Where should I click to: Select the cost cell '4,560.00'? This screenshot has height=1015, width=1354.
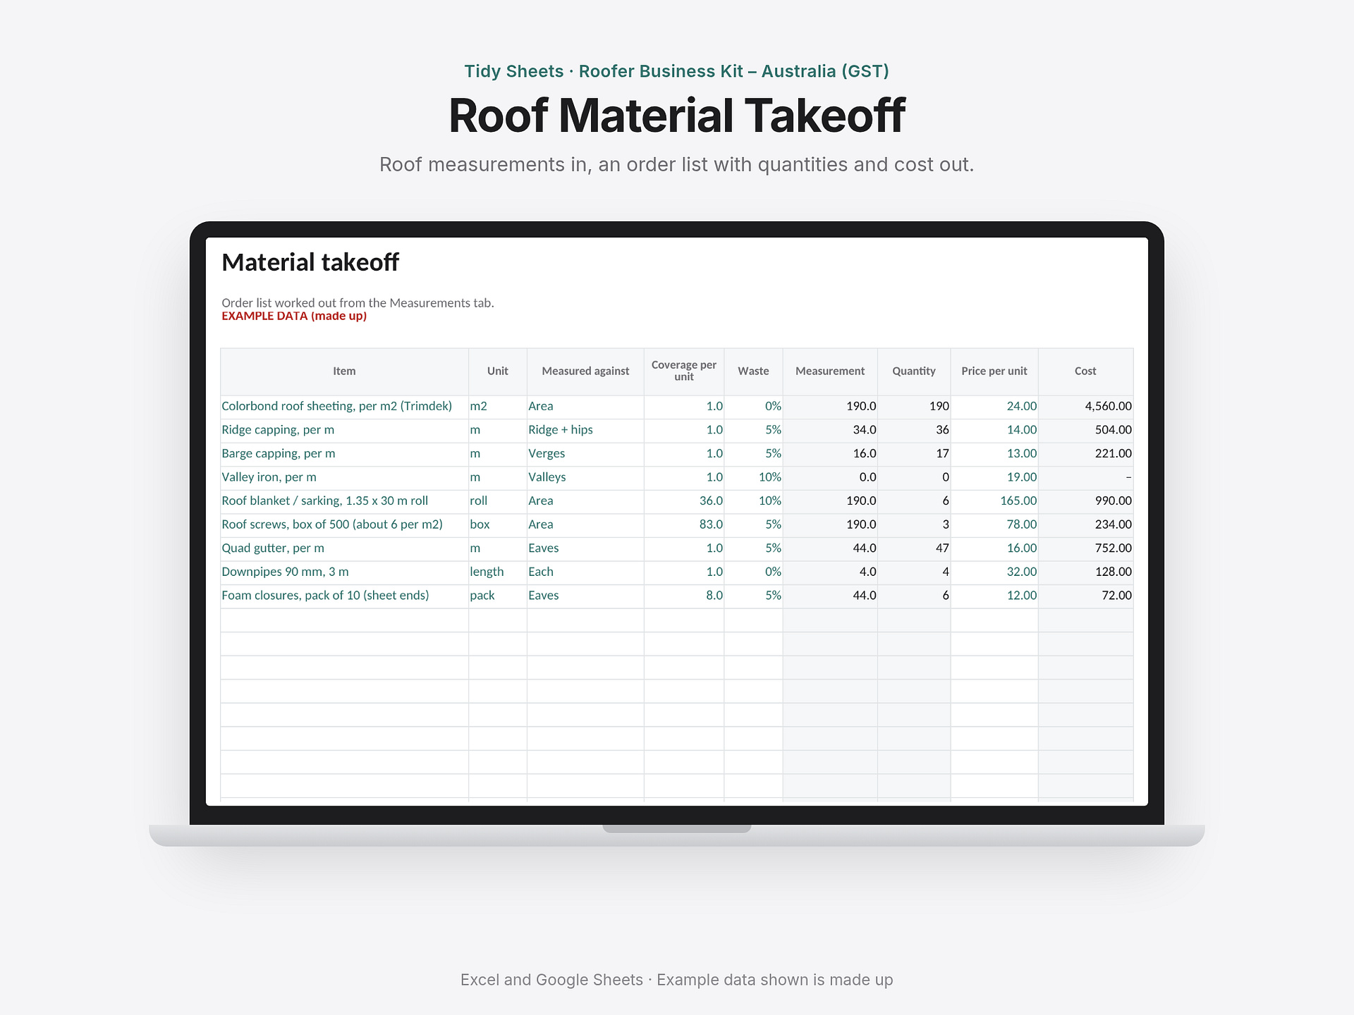[x=1085, y=407]
